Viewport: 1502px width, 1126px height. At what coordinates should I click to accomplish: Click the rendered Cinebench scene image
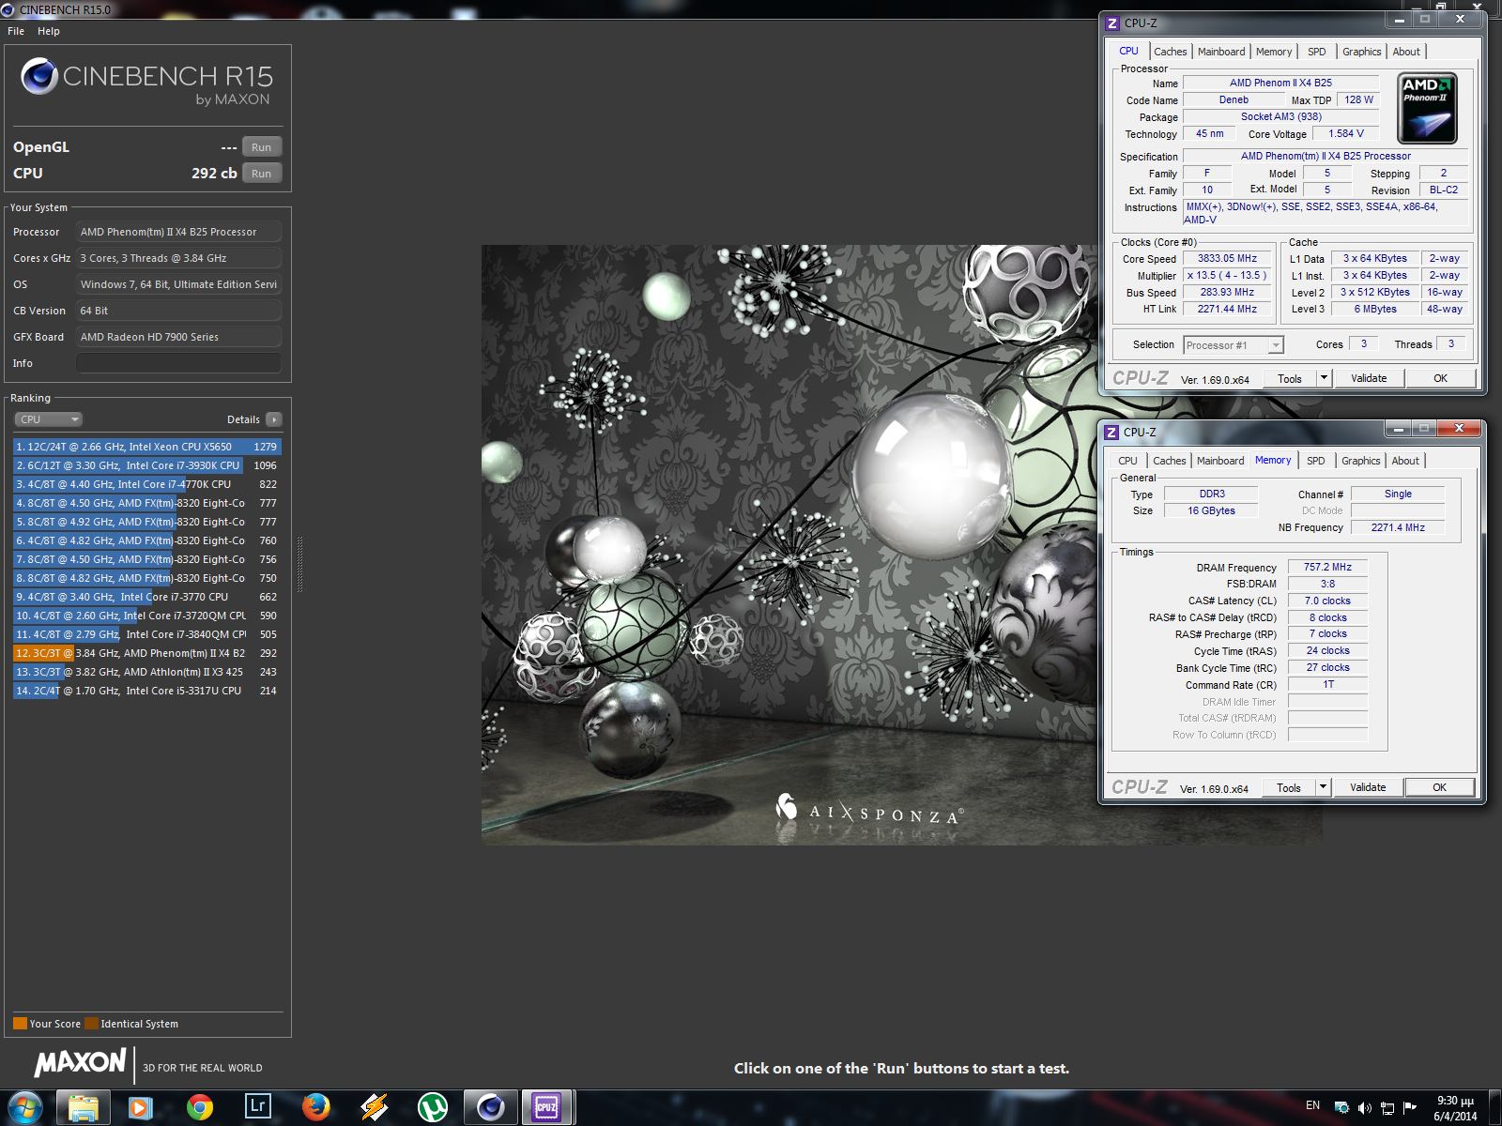point(789,544)
